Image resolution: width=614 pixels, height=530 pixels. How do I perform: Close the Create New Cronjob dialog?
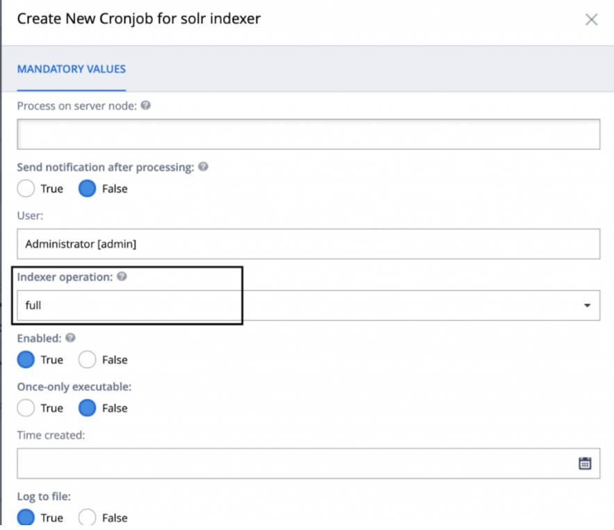coord(591,19)
